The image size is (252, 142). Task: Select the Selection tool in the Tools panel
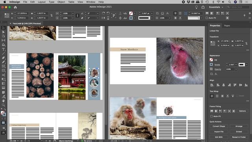[4, 28]
